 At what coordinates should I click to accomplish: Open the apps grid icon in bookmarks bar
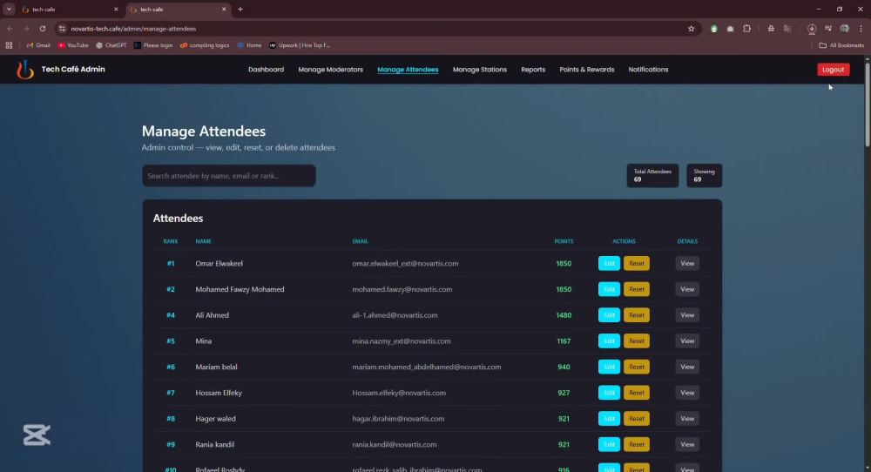tap(9, 45)
